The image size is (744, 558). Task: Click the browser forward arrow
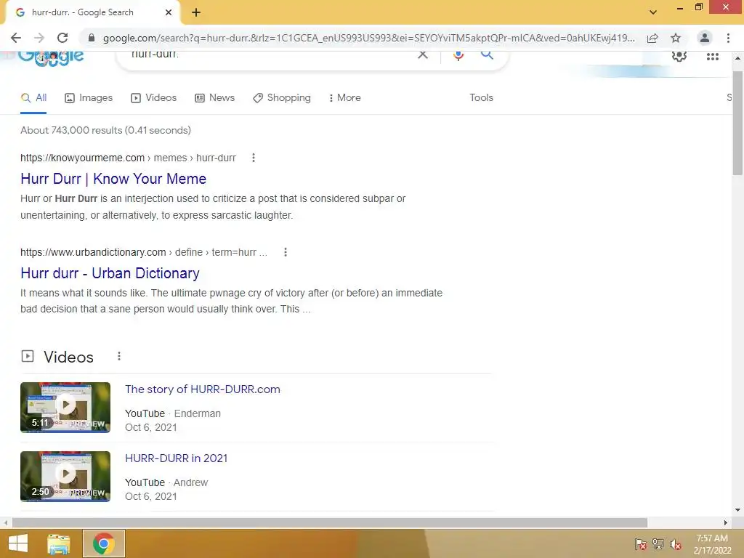(x=39, y=38)
